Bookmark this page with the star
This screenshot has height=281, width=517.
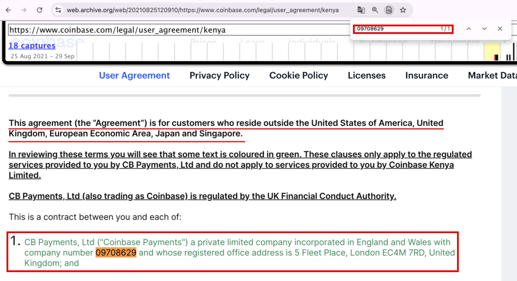[x=403, y=10]
